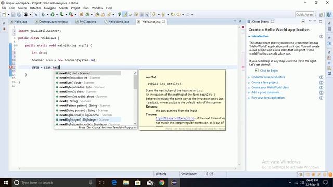Click the New Java Class icon
The width and height of the screenshot is (333, 187).
87,15
